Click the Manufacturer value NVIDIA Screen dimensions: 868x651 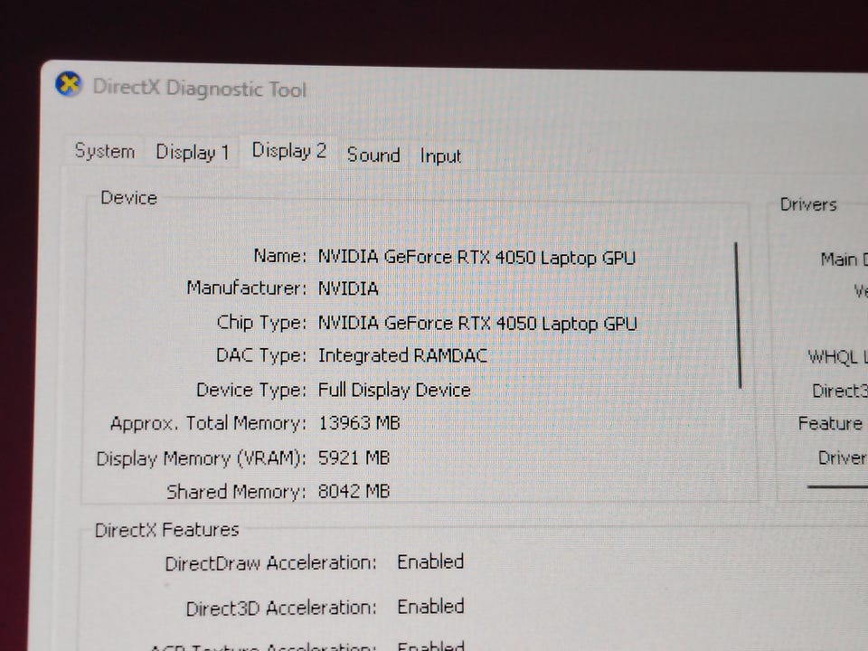click(x=348, y=288)
